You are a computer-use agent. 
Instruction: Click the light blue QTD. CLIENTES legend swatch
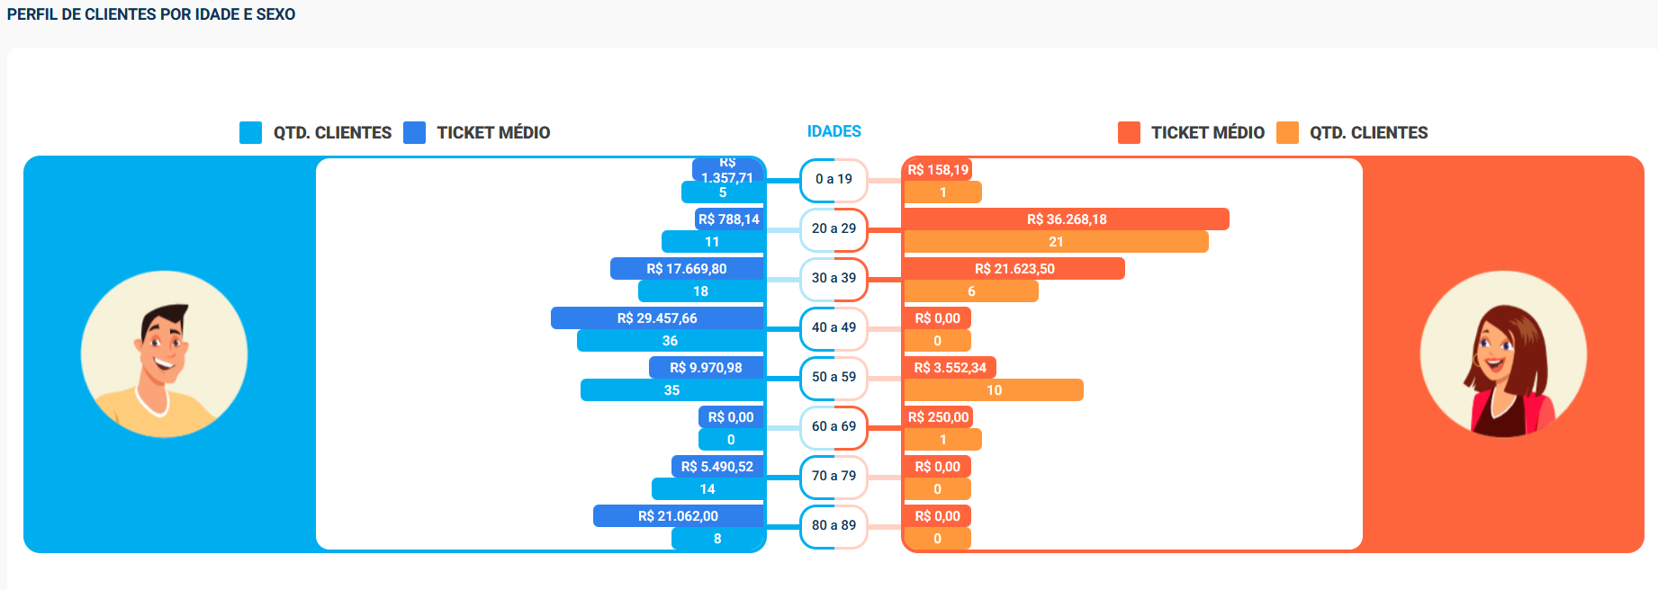[250, 132]
